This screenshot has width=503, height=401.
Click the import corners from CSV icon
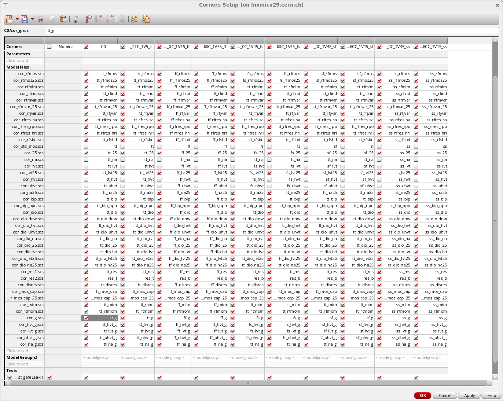pyautogui.click(x=9, y=19)
